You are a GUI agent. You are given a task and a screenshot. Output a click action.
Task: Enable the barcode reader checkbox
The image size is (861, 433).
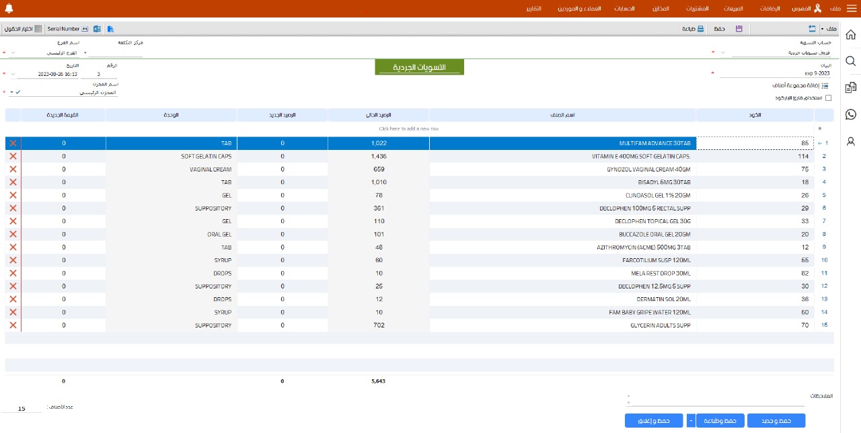point(828,98)
